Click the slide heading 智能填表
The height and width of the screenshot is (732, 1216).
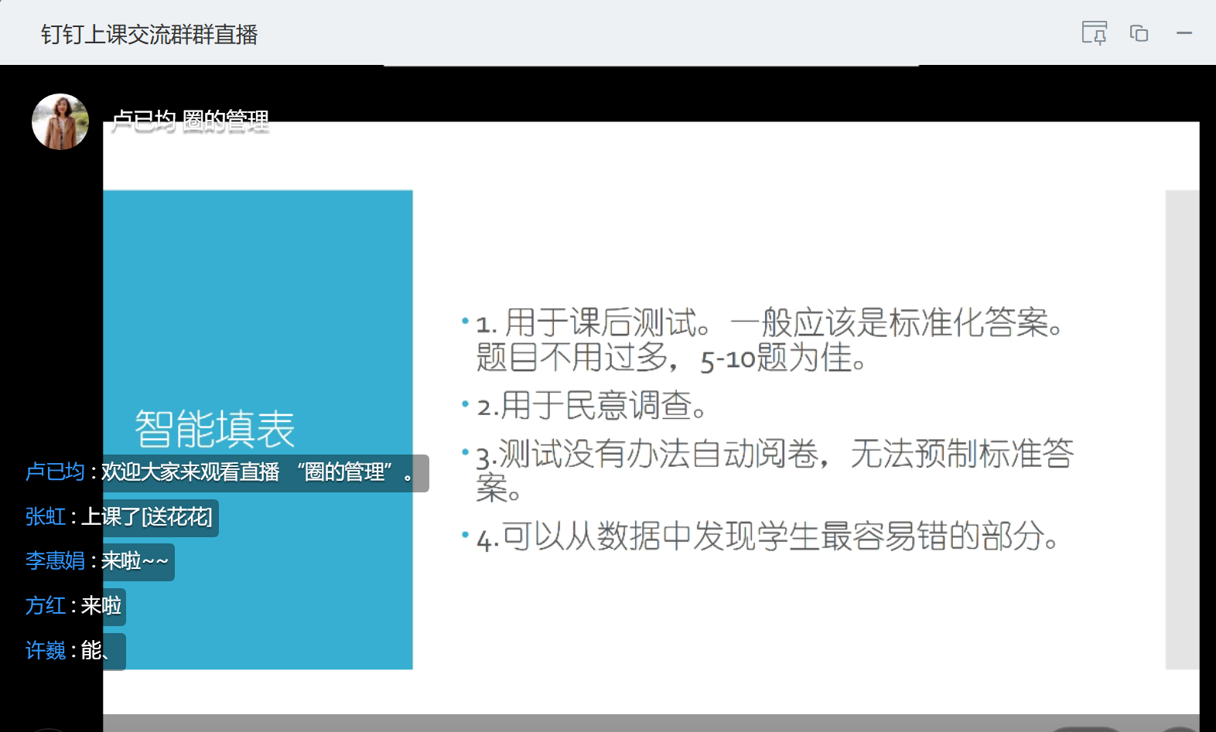click(215, 429)
